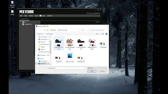
Task: Open the PNG Files type dropdown
Action: coord(97,68)
